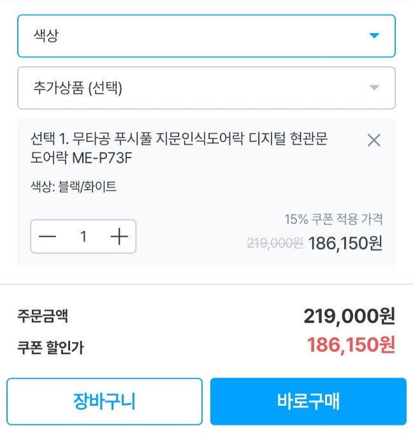Click the quantity field showing 1
The width and height of the screenshot is (413, 435).
tap(83, 237)
